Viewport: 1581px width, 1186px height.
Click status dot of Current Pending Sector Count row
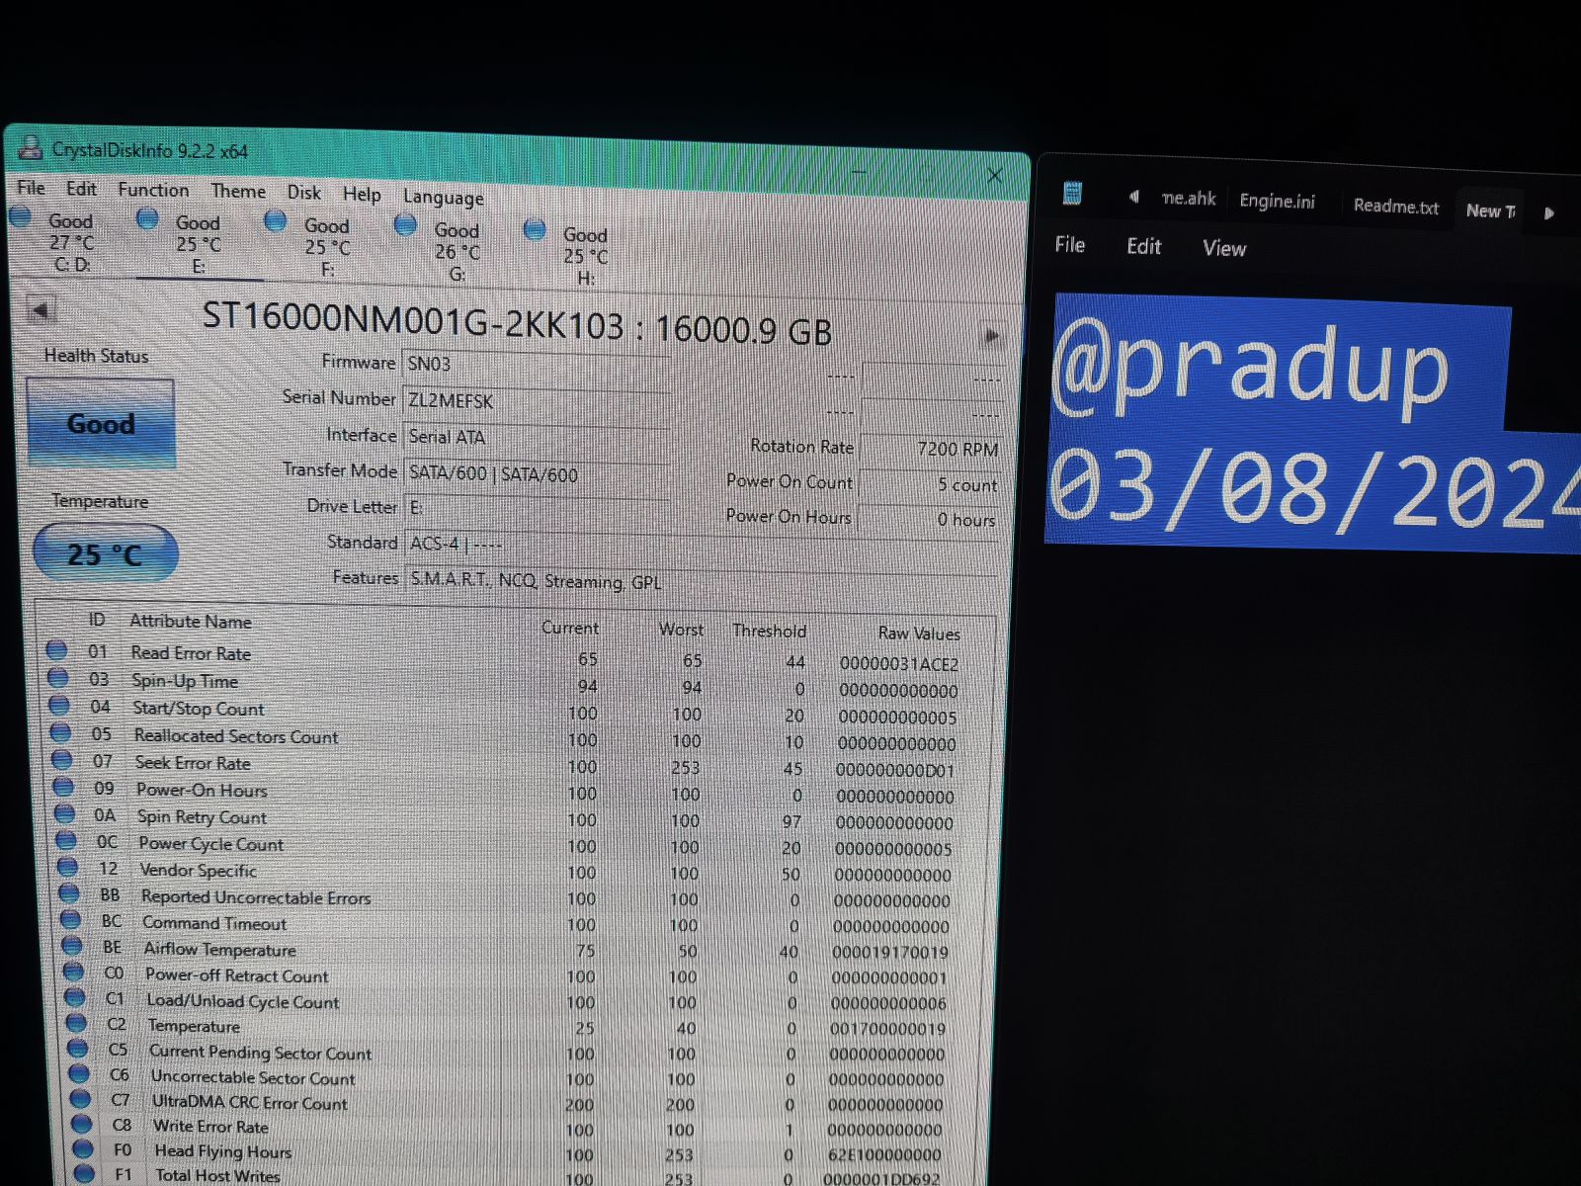78,1049
